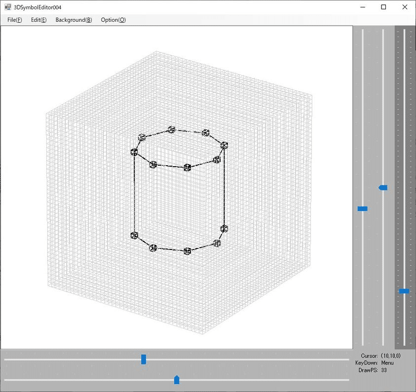Click the middle vertical slider's pointed thumb

pos(383,188)
